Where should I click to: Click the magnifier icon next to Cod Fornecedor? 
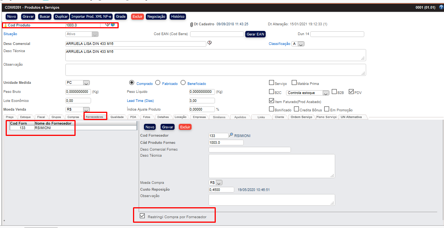tap(231, 135)
